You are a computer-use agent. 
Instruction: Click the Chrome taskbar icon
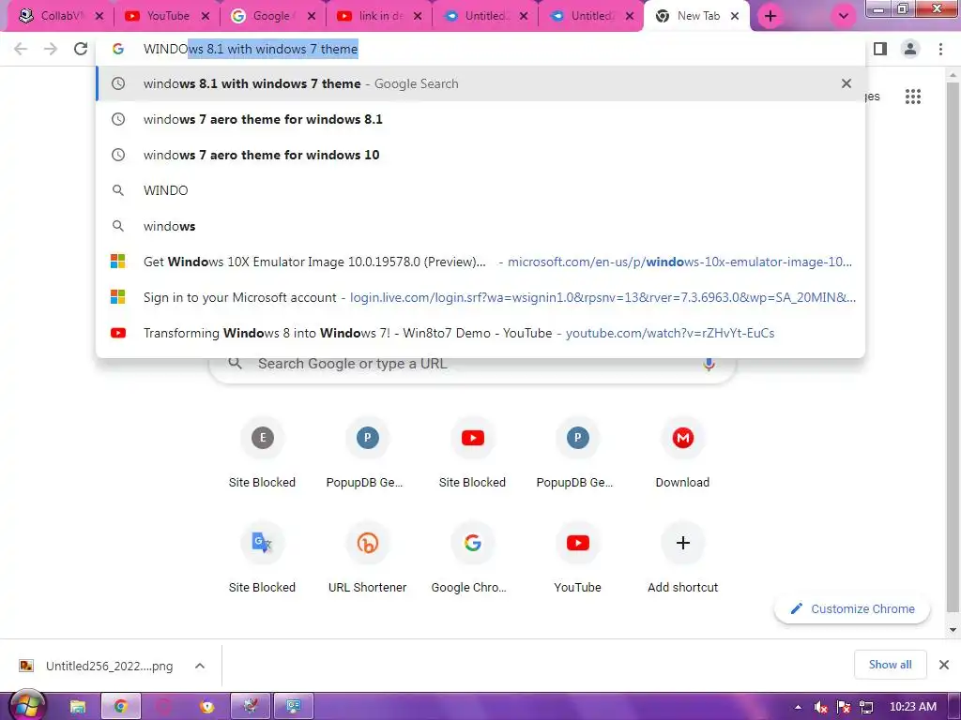(121, 707)
